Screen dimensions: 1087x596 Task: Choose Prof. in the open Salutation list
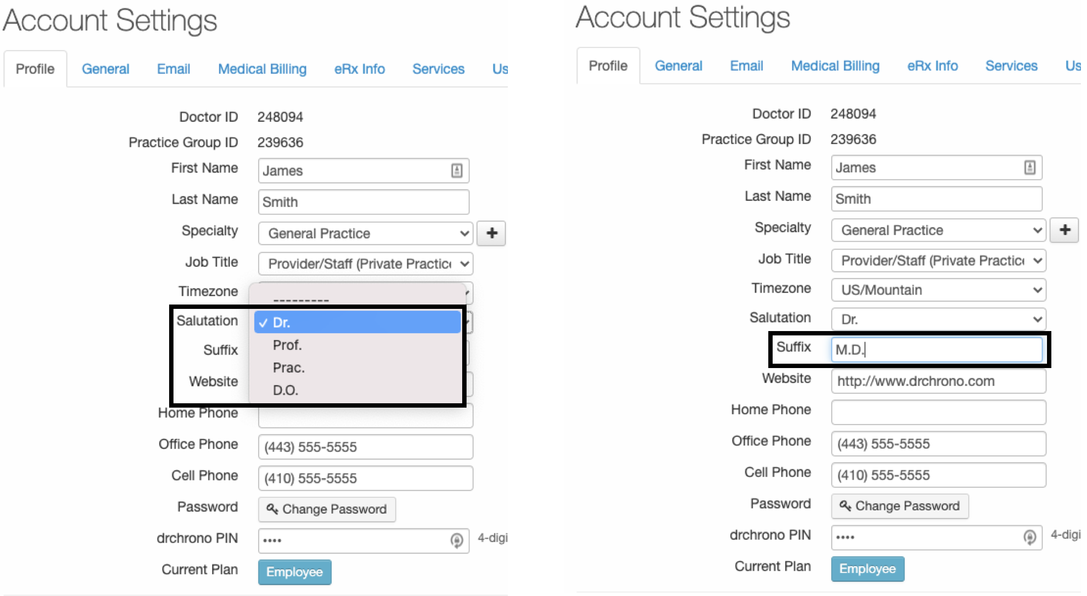357,345
